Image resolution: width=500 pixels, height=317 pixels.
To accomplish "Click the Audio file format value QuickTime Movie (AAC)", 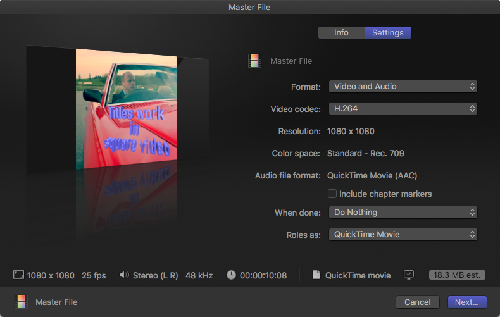I will click(x=372, y=175).
